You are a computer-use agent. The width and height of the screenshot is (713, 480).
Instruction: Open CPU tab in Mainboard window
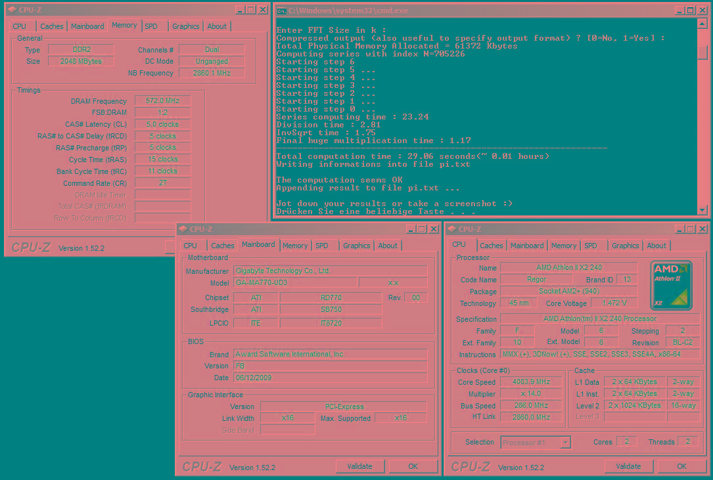point(190,246)
